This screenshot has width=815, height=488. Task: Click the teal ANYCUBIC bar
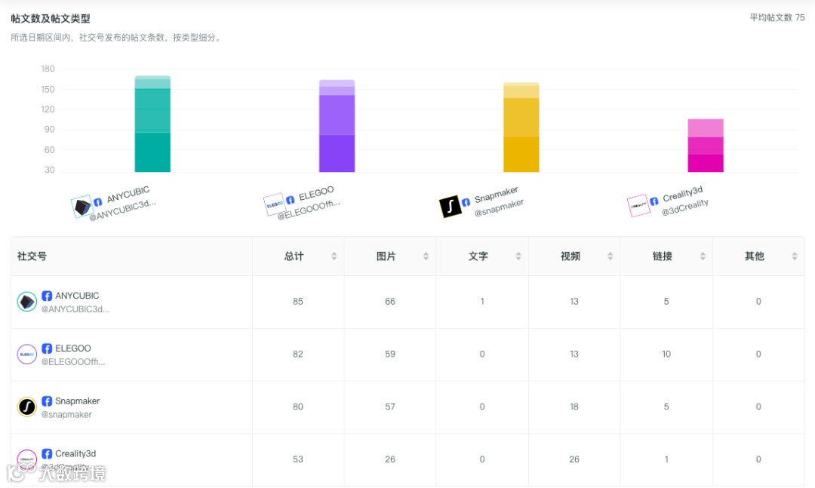point(152,124)
